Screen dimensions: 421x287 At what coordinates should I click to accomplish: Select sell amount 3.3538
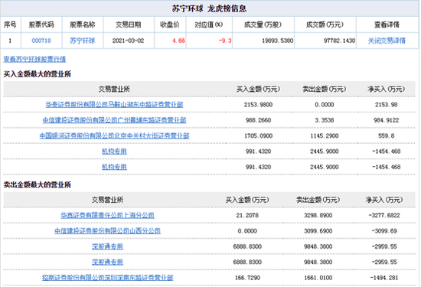(325, 120)
